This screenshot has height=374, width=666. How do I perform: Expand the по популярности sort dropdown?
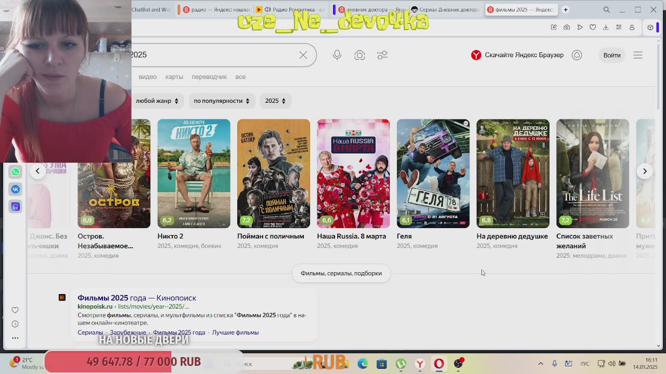click(x=221, y=101)
